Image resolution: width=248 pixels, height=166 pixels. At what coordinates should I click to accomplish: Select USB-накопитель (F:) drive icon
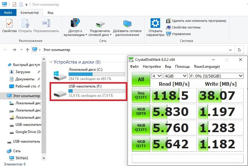(x=60, y=93)
